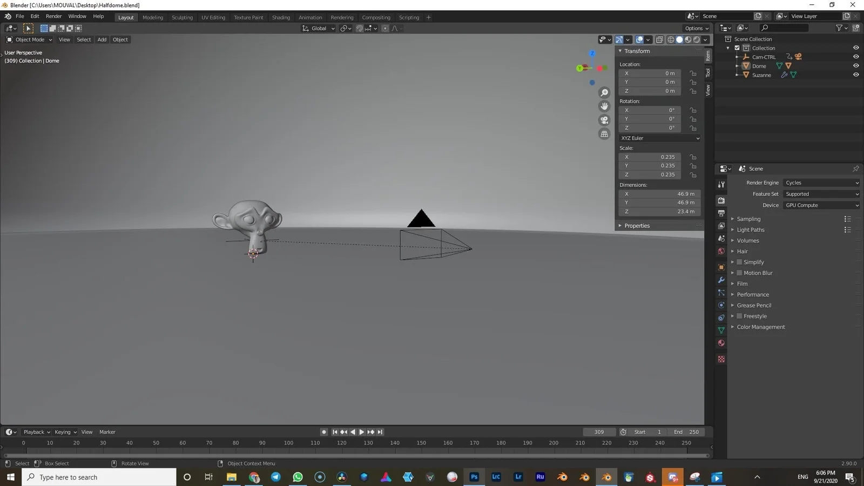Enable the Simplify checkbox
The height and width of the screenshot is (486, 864).
pyautogui.click(x=739, y=262)
